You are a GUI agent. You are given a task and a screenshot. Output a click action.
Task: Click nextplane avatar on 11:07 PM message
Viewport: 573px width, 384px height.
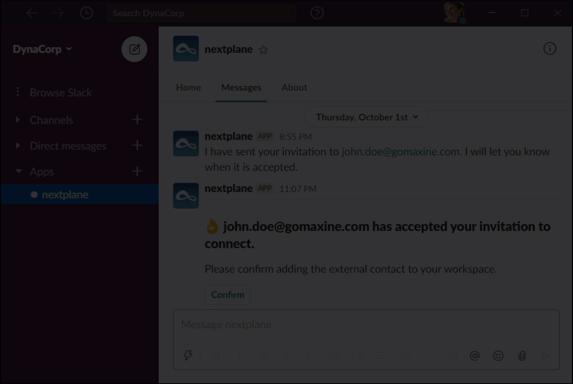pos(186,195)
